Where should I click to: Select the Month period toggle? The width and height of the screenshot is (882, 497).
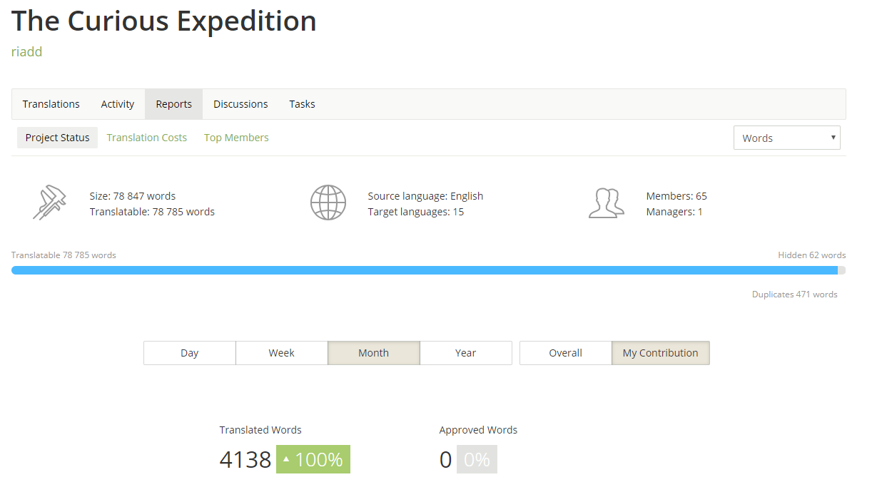pyautogui.click(x=374, y=353)
